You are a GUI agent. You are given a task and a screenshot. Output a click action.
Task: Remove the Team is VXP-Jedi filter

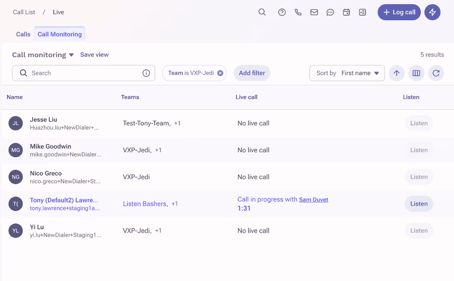(220, 73)
